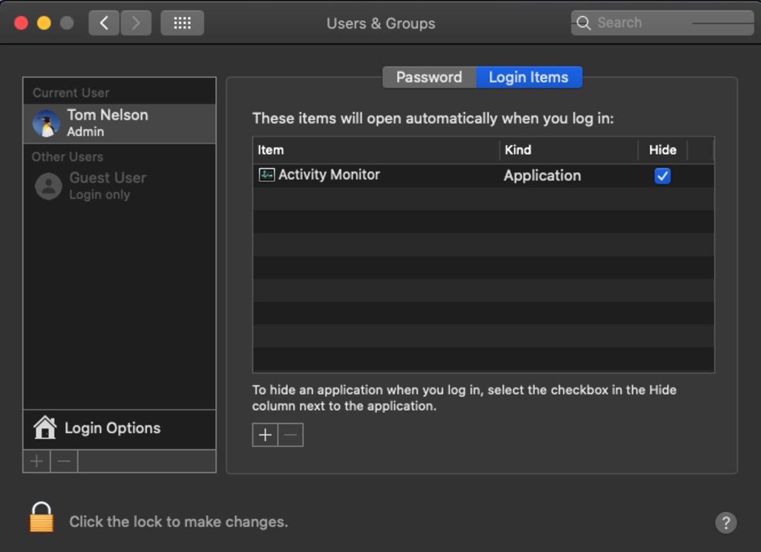
Task: Click the Login Options house icon
Action: pos(45,428)
